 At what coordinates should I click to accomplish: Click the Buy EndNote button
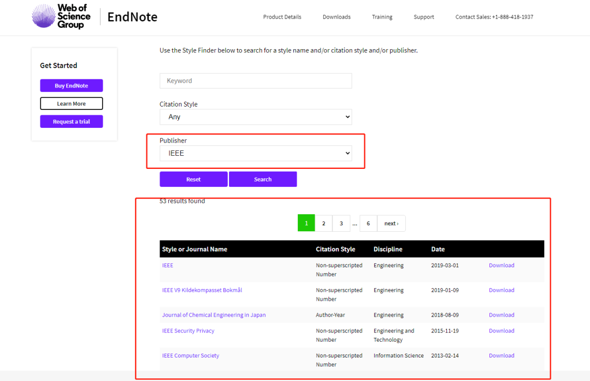(72, 85)
